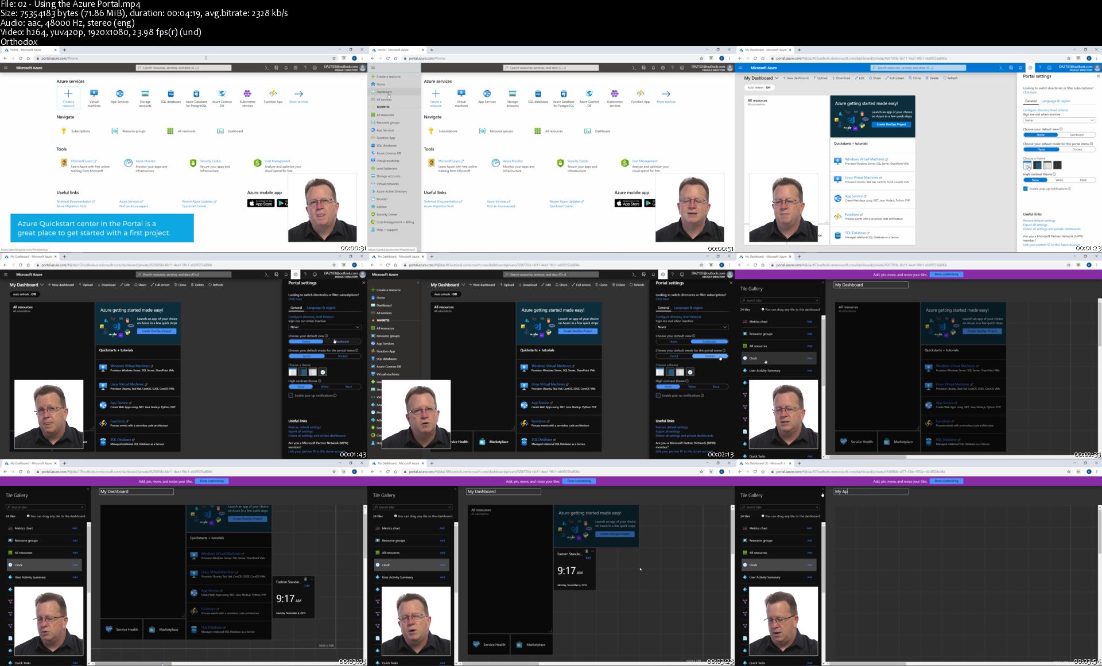The image size is (1102, 666).
Task: Open All resources grid icon in 00:00:51 Navigate section
Action: point(537,131)
